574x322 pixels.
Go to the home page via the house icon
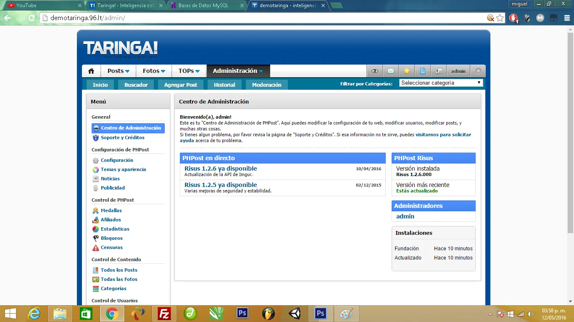91,71
